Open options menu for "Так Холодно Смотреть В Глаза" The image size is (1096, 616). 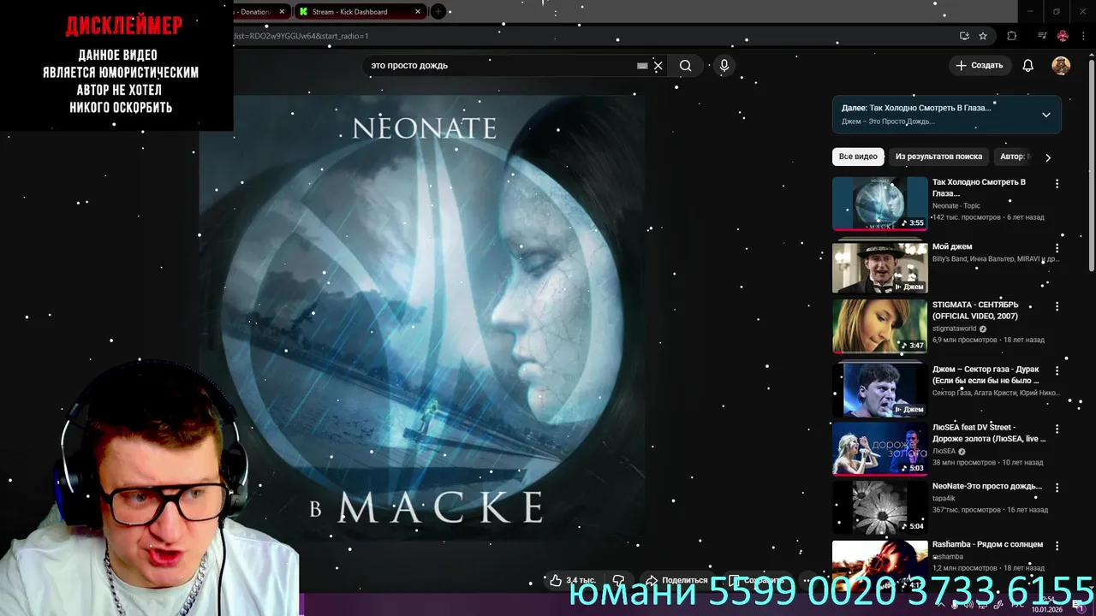click(x=1057, y=184)
